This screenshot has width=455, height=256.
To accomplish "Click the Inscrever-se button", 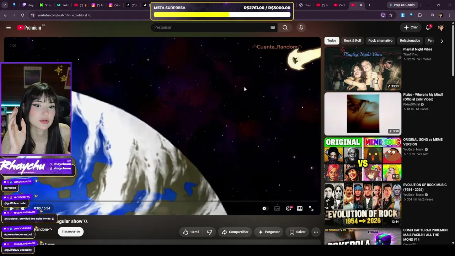I will [71, 231].
